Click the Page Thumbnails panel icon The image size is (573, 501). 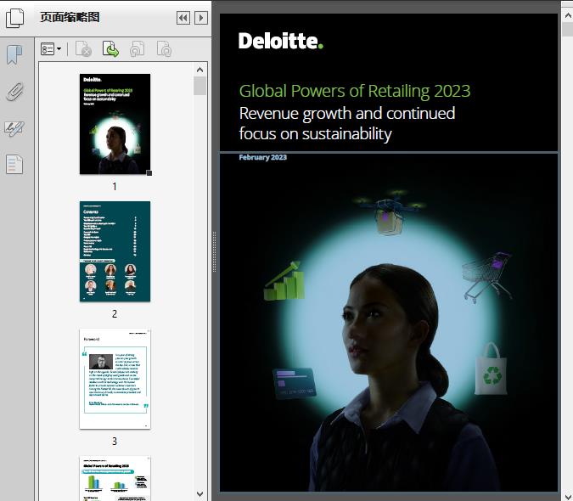15,18
